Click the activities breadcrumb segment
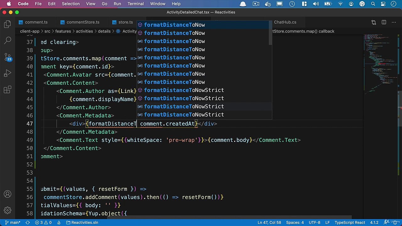Screen dimensions: 402x226 pyautogui.click(x=84, y=31)
